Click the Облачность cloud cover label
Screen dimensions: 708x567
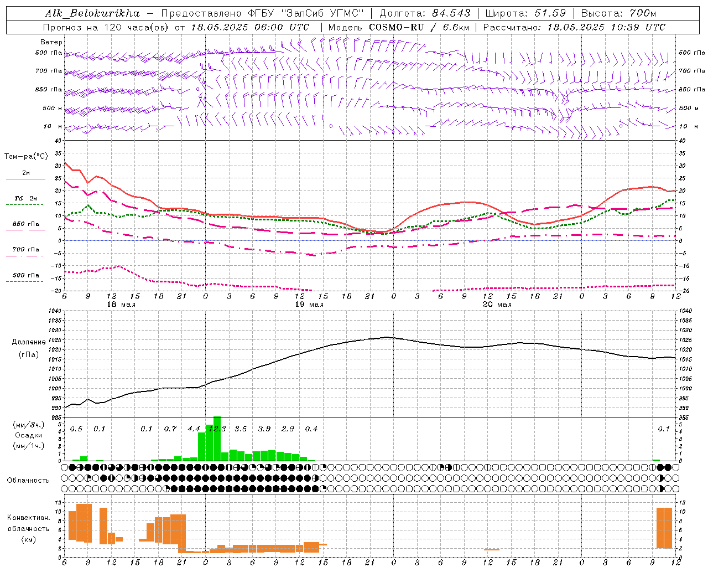coord(28,481)
